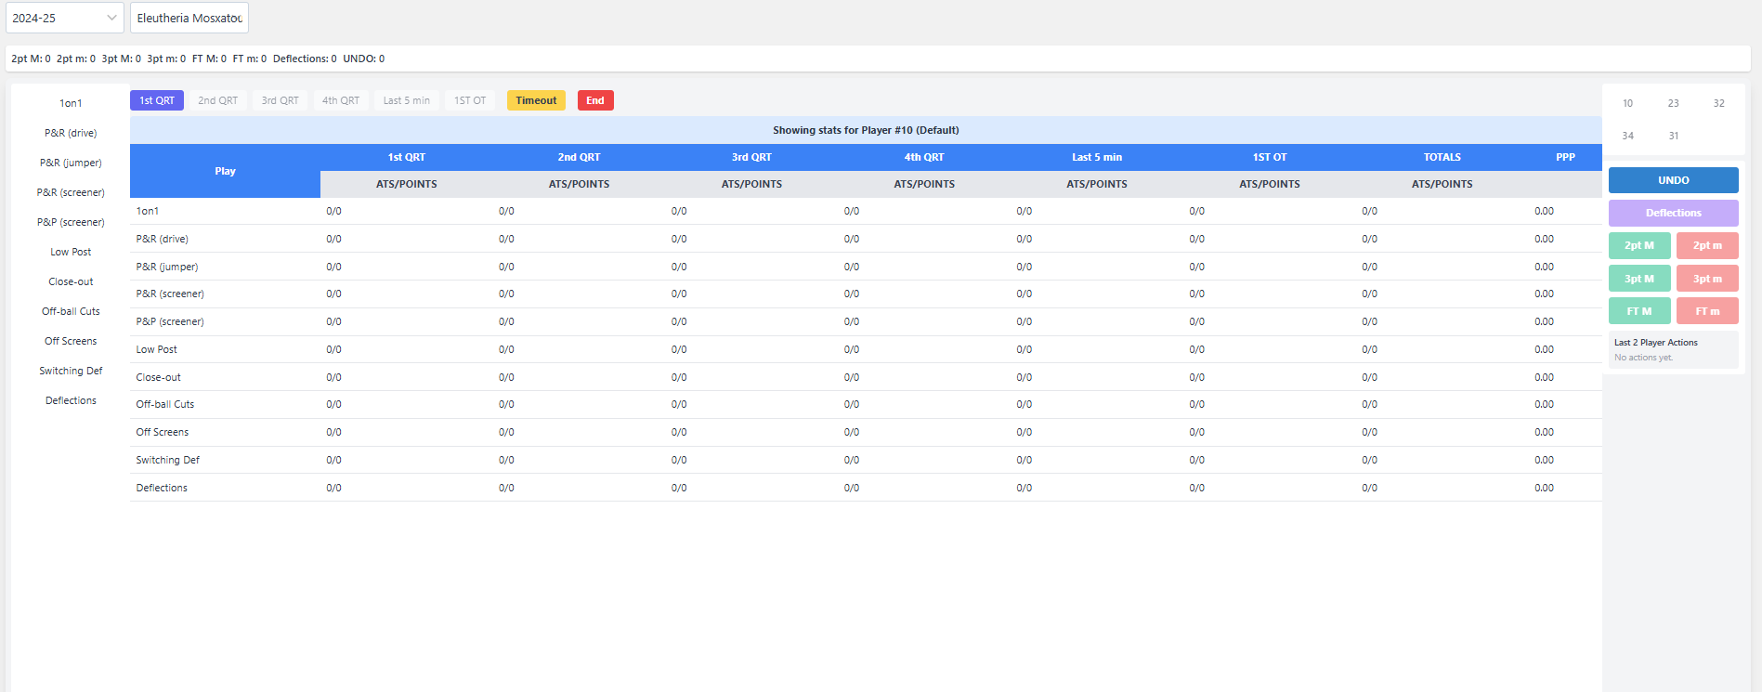The image size is (1762, 692).
Task: Click PPP value 0.00 in Close-out row
Action: [1544, 377]
